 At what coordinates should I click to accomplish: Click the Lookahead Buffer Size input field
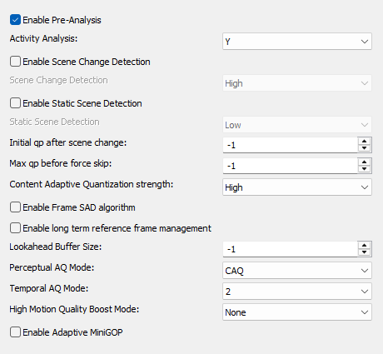tap(291, 249)
